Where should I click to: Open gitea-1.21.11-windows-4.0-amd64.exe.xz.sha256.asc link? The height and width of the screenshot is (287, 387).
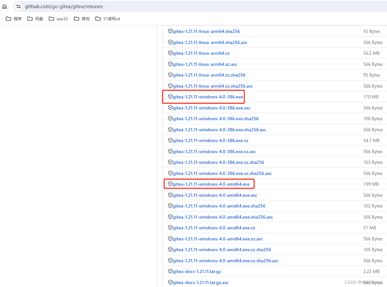pos(225,261)
